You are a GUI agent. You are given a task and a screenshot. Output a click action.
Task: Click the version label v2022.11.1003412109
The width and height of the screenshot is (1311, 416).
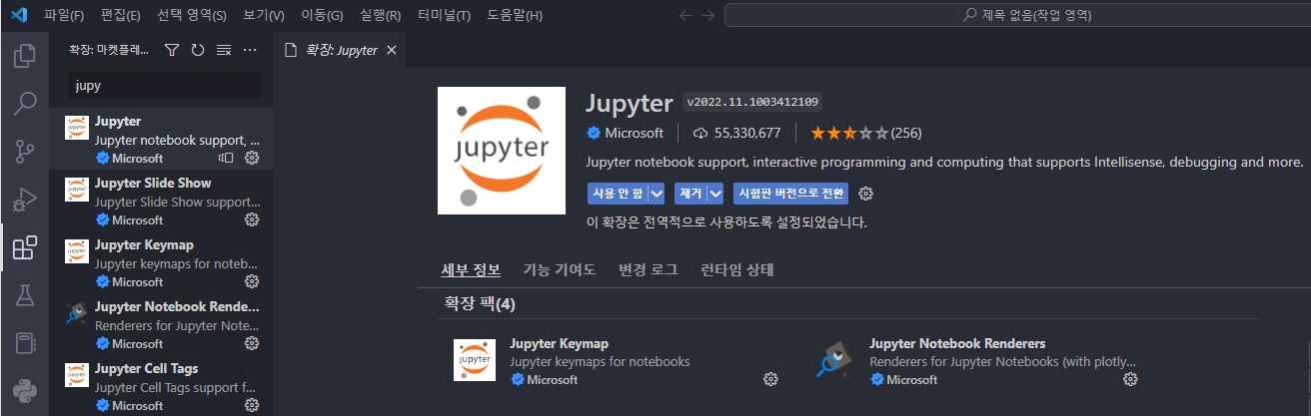(752, 101)
